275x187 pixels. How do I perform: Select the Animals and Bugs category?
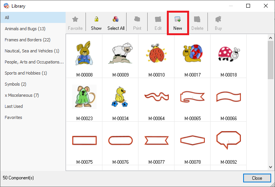[x=25, y=29]
